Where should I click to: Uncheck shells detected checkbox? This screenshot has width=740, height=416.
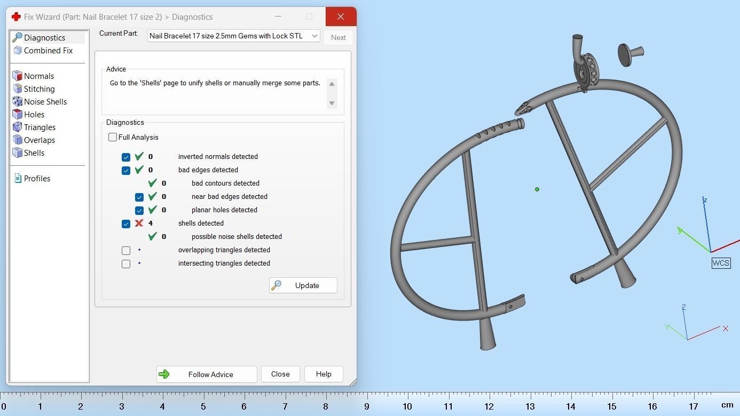pos(126,223)
